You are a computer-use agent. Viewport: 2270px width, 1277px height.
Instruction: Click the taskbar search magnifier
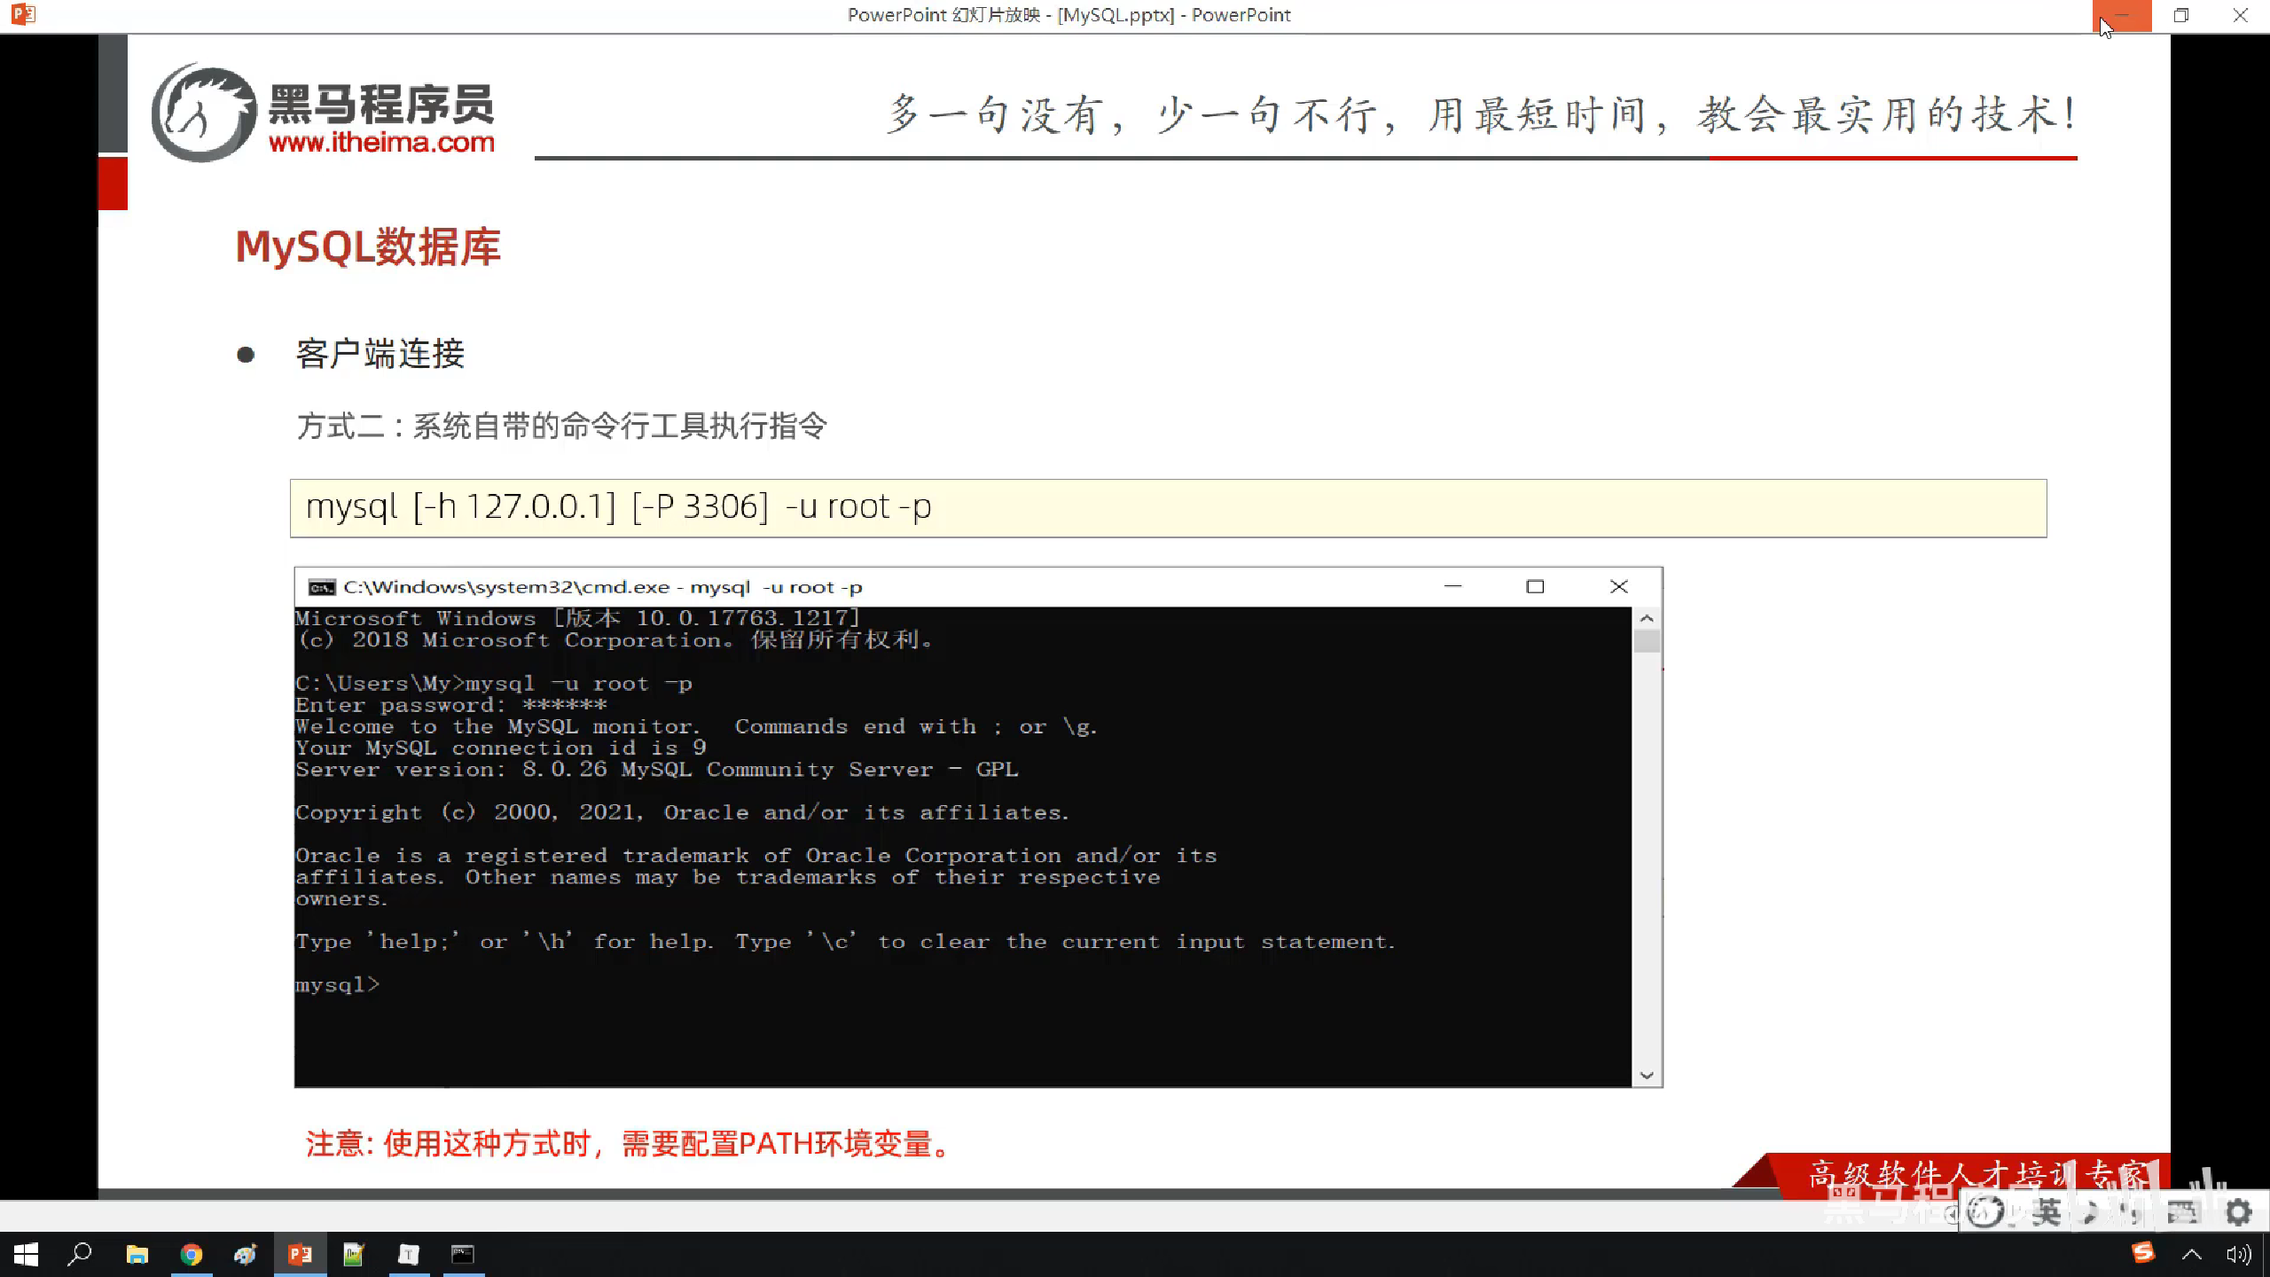pos(80,1254)
